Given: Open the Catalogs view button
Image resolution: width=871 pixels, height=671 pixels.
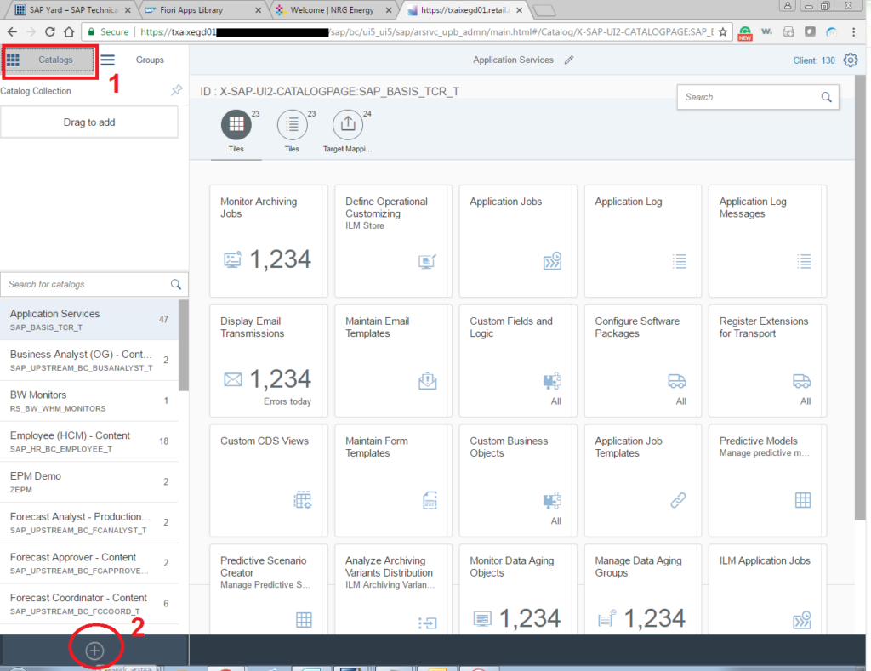Looking at the screenshot, I should (48, 60).
